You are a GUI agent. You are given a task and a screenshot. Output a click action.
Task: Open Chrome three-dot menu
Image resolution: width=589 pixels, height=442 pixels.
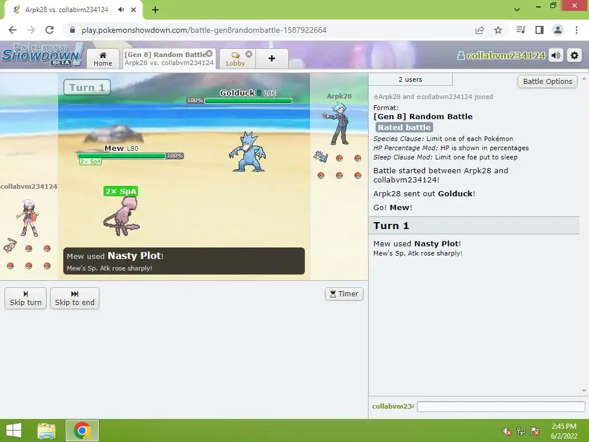pos(576,30)
